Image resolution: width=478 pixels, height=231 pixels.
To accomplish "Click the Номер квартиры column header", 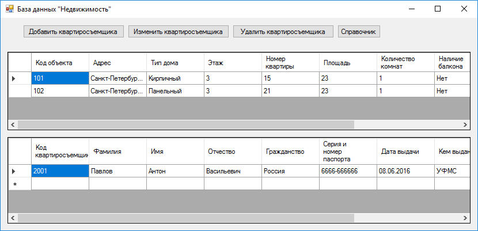I will [290, 62].
